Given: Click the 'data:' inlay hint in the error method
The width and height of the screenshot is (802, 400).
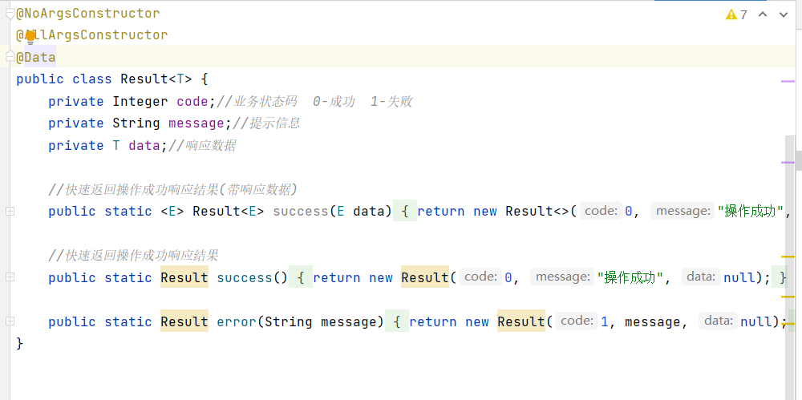Looking at the screenshot, I should (719, 321).
